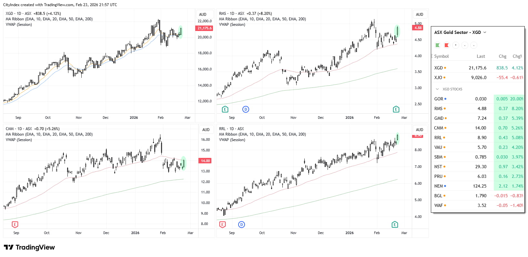The height and width of the screenshot is (257, 528).
Task: Toggle the flag dot beside WAF
Action: pos(446,205)
